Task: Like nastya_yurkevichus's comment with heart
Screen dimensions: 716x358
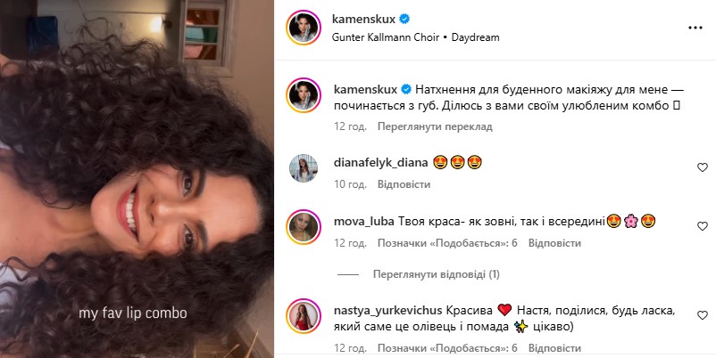Action: pos(703,315)
